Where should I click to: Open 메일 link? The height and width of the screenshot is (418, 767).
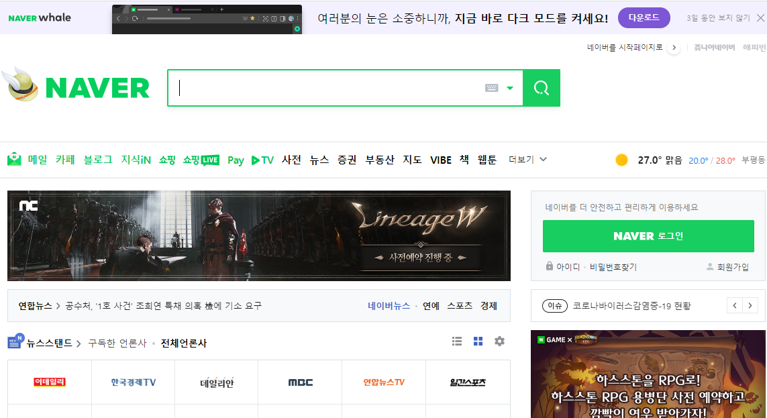38,160
